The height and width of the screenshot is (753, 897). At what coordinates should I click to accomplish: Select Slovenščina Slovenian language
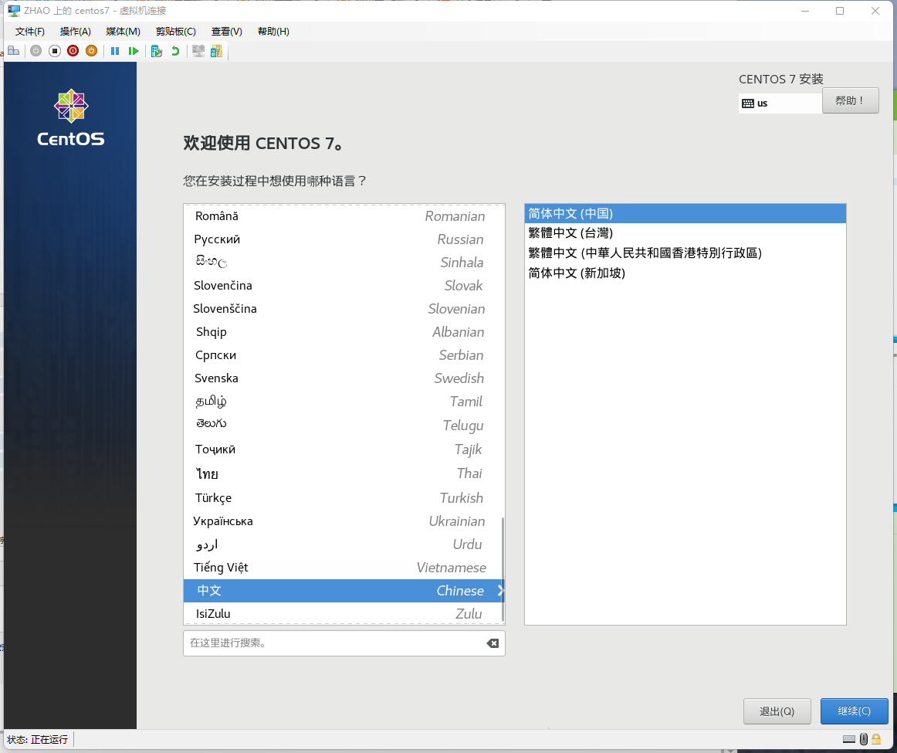(x=342, y=309)
